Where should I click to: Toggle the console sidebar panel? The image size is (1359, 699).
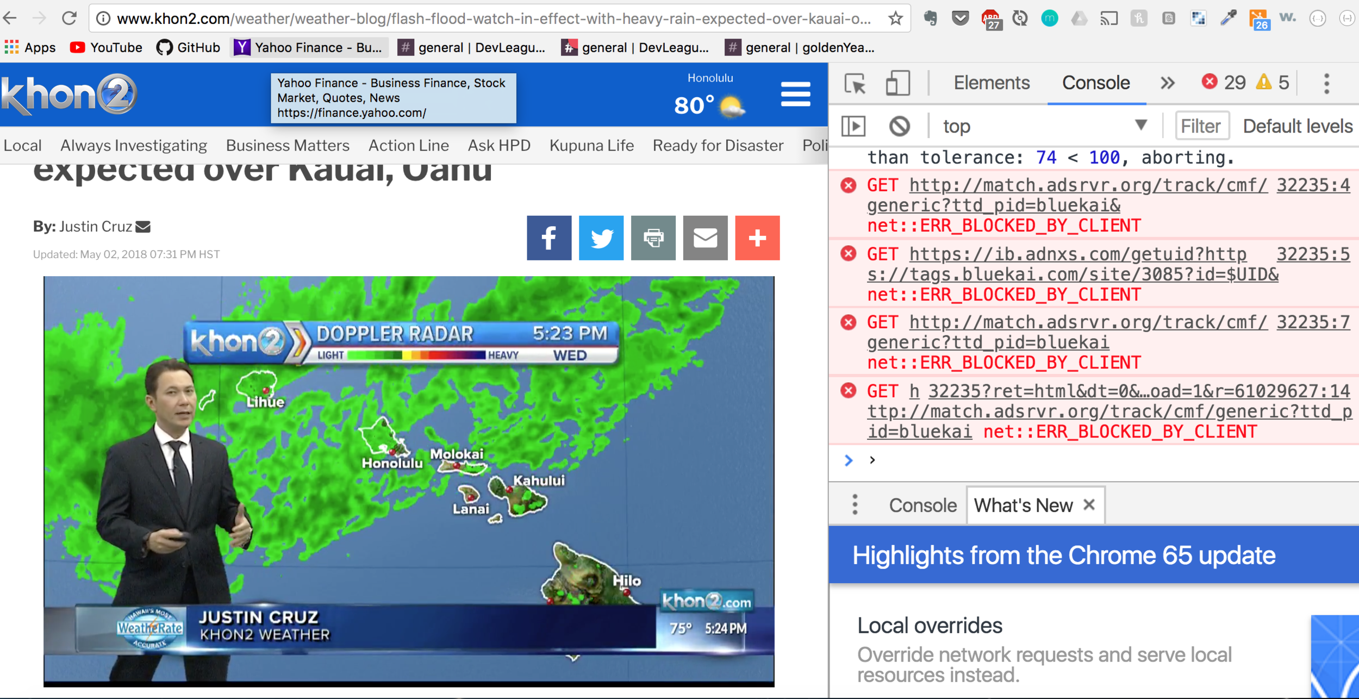click(x=853, y=126)
